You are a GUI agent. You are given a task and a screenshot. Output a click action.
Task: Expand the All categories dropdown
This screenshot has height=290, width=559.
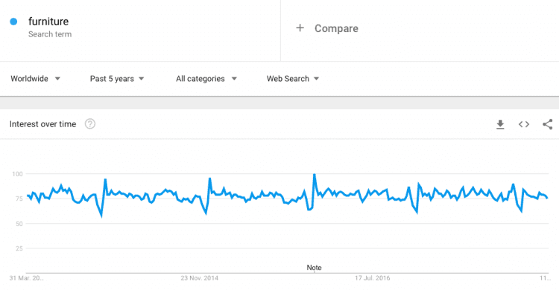206,79
